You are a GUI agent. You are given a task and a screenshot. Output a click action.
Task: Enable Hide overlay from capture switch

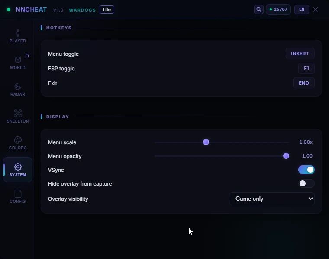306,183
